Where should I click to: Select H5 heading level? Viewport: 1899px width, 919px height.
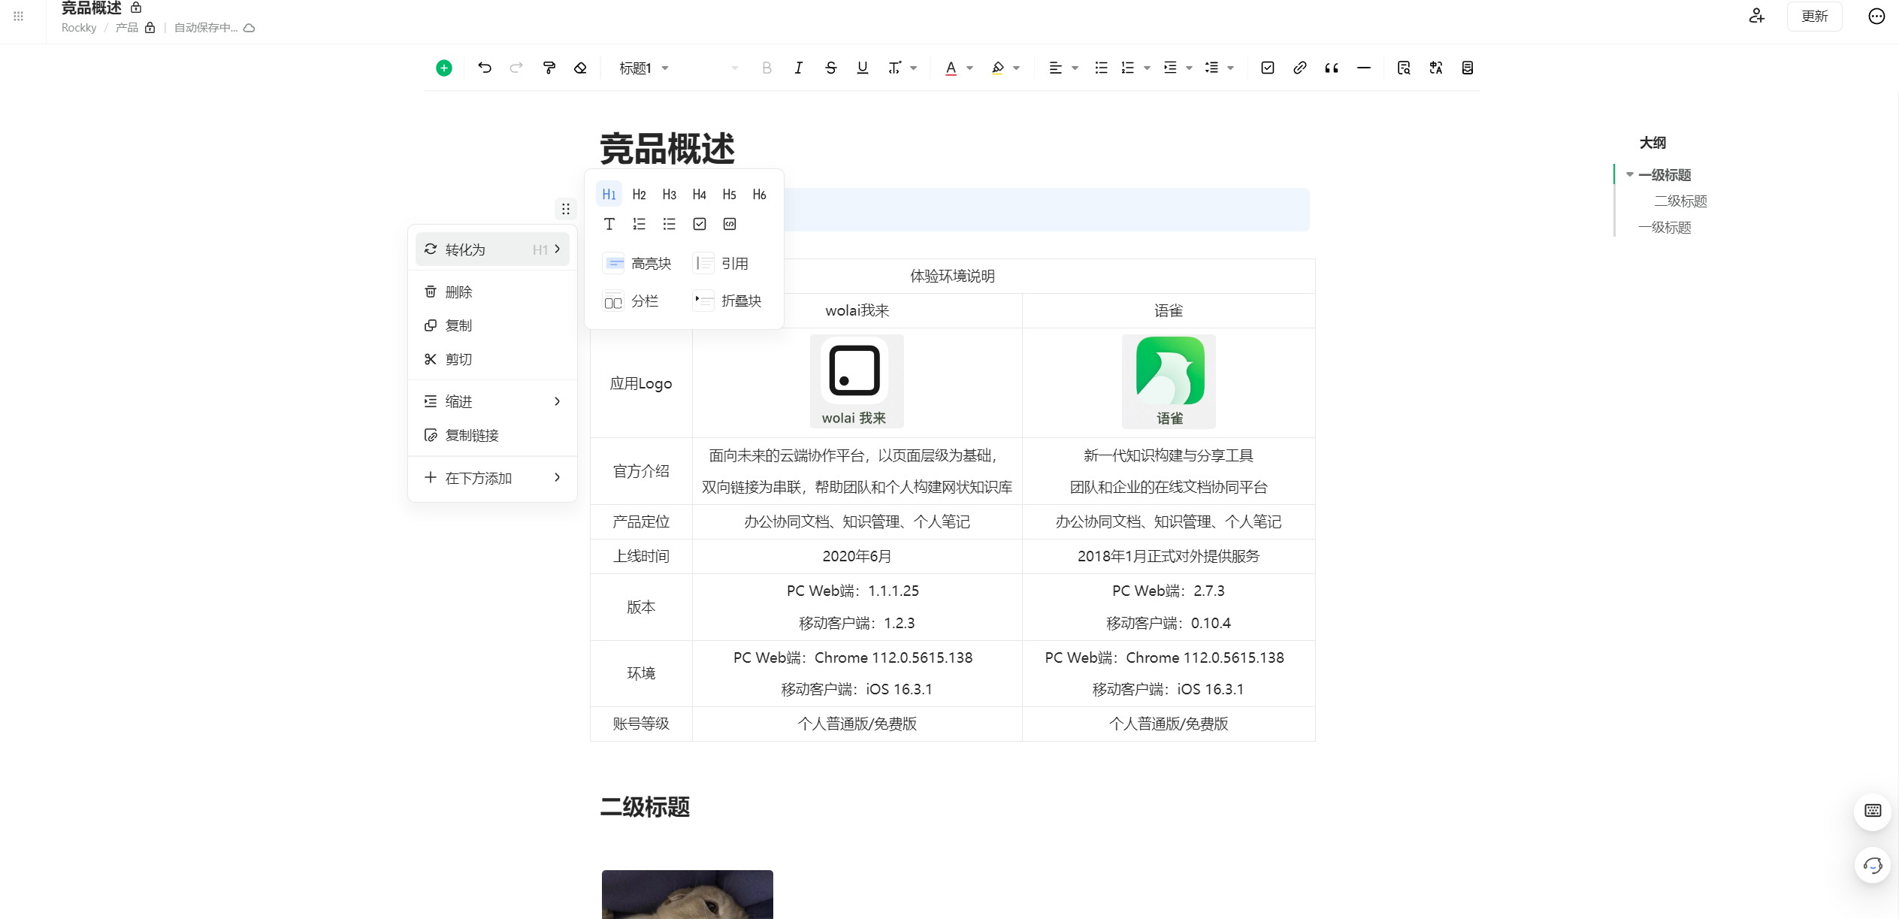(x=730, y=195)
